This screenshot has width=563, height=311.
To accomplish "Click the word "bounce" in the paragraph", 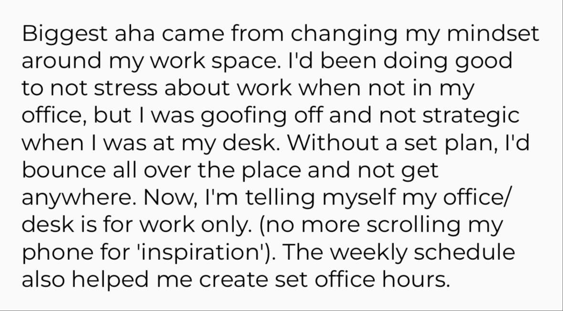I will pos(58,171).
